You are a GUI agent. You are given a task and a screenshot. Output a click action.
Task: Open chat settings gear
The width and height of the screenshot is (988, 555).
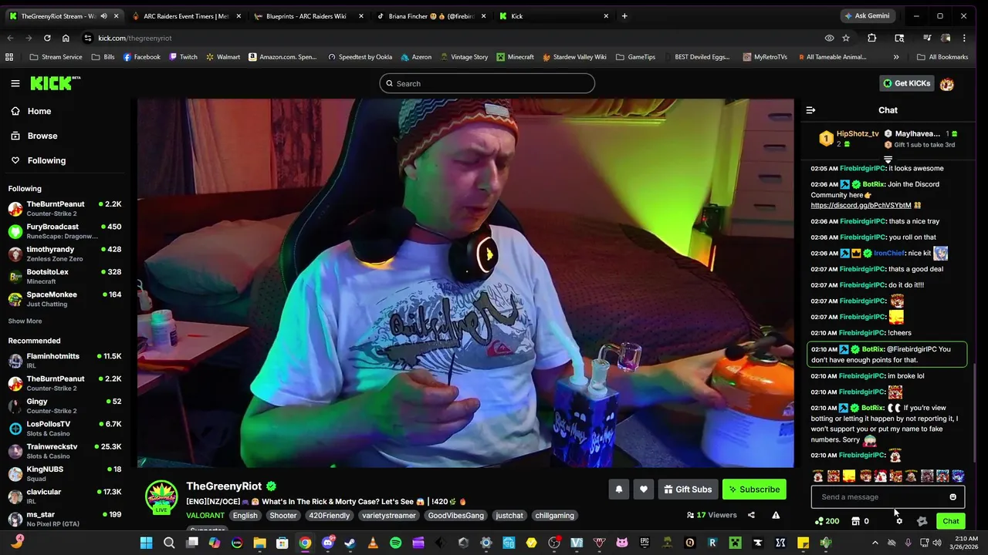898,521
